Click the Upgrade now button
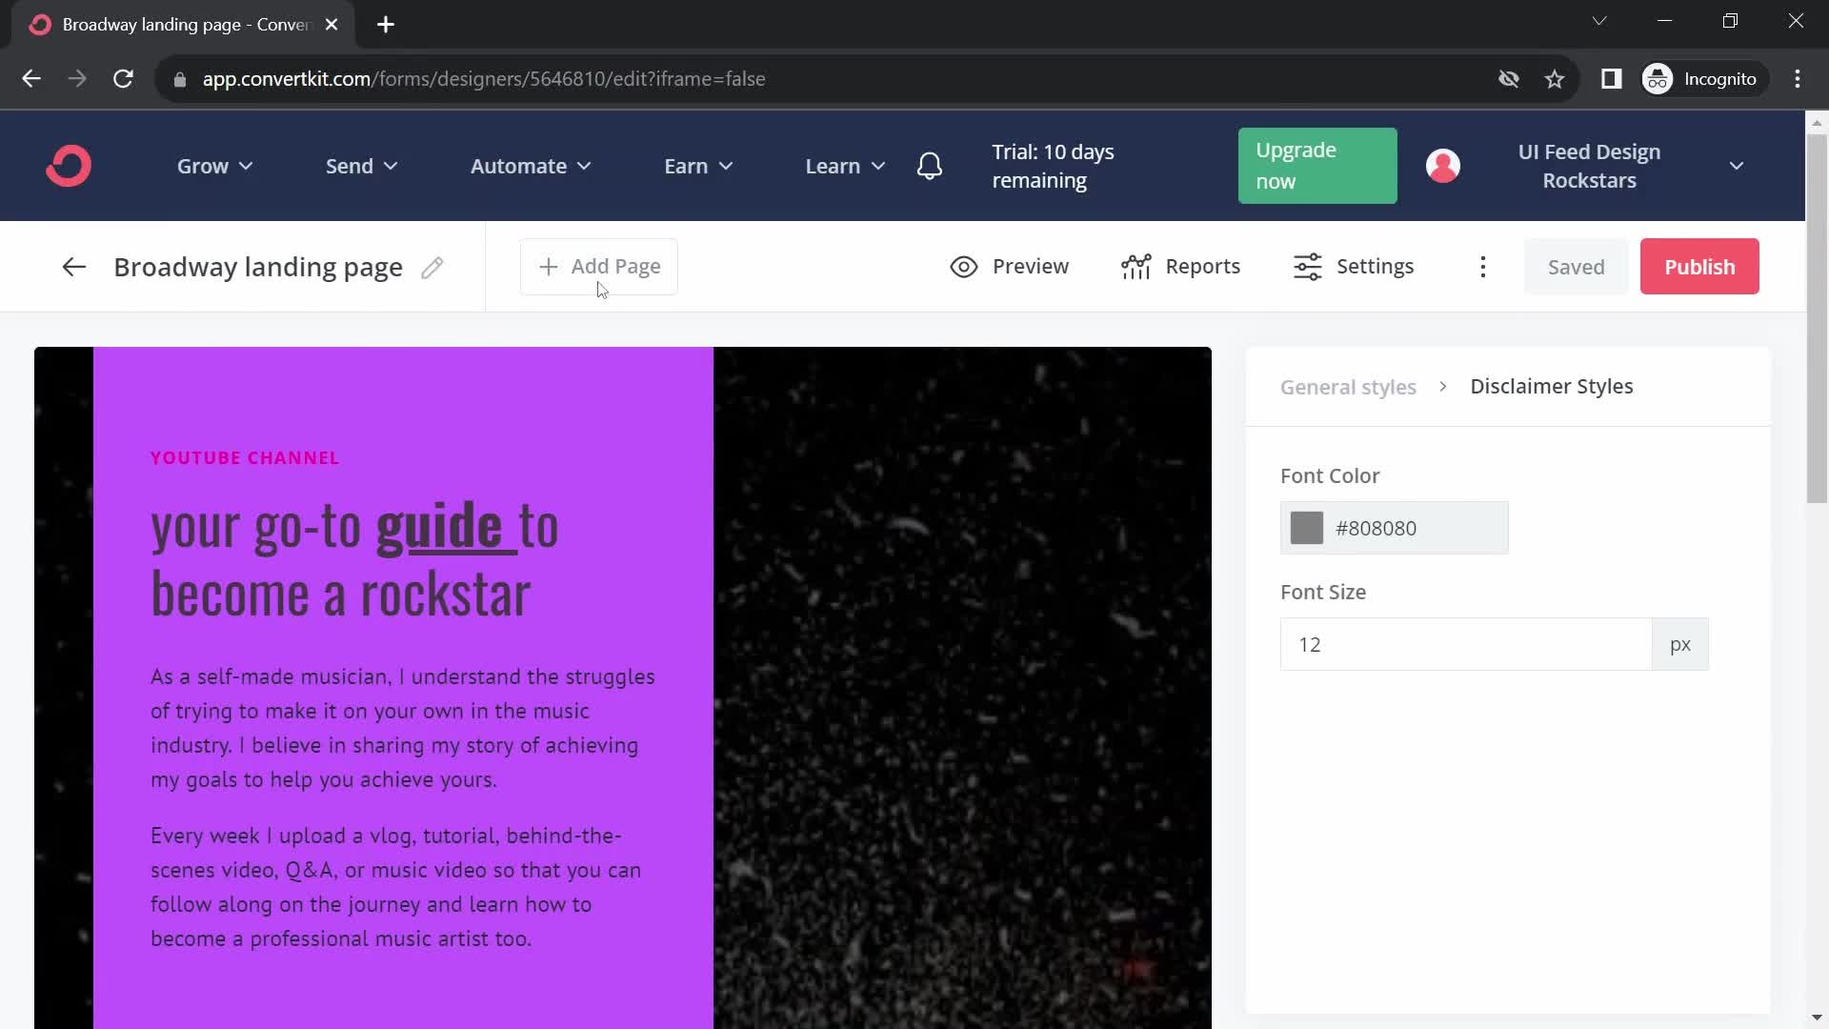The width and height of the screenshot is (1829, 1029). 1316,166
